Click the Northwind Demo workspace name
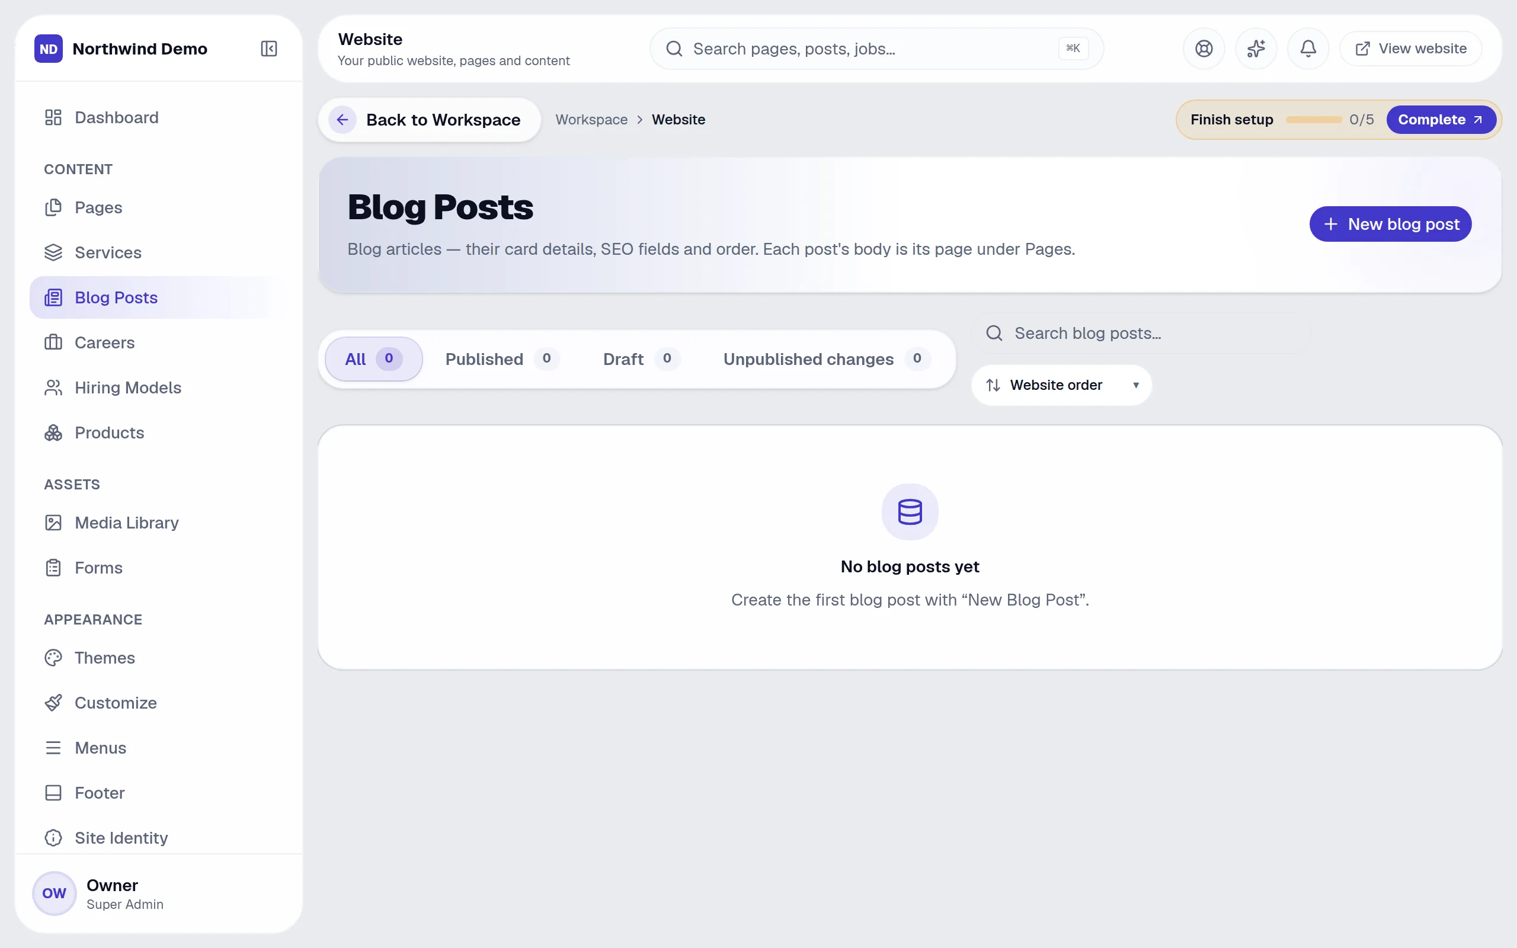The width and height of the screenshot is (1517, 948). (x=140, y=49)
